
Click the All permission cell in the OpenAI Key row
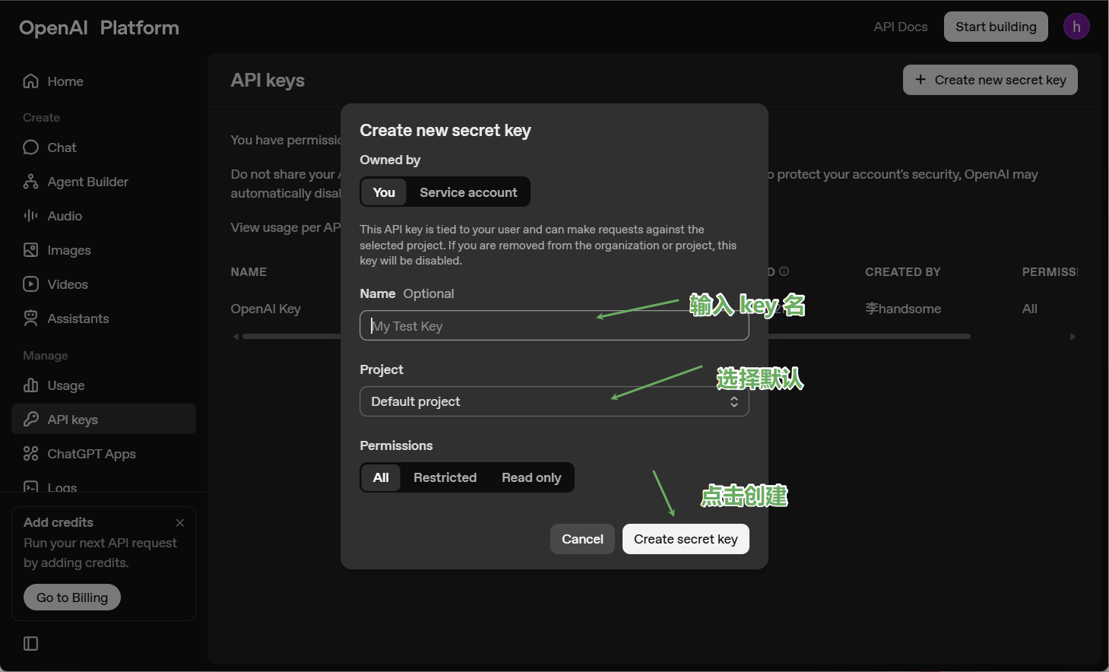tap(1029, 309)
